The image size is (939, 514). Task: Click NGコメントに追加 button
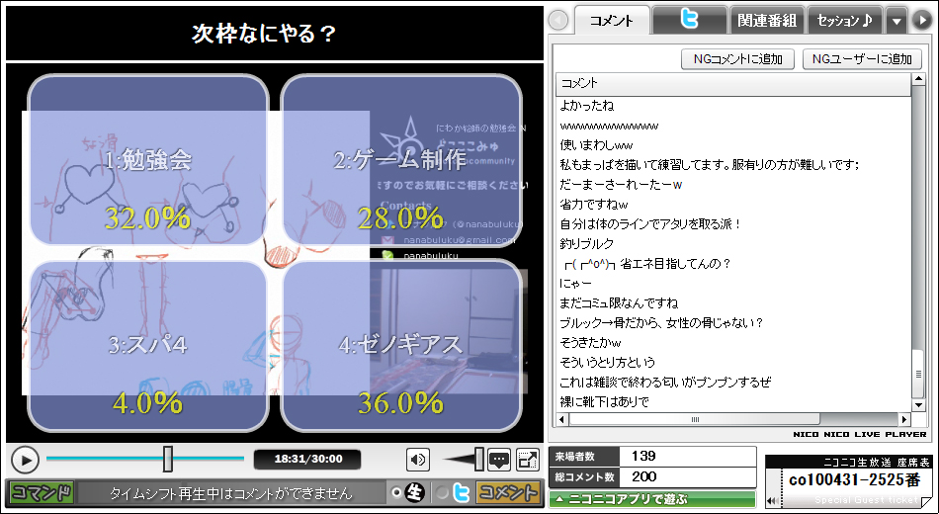tap(737, 58)
